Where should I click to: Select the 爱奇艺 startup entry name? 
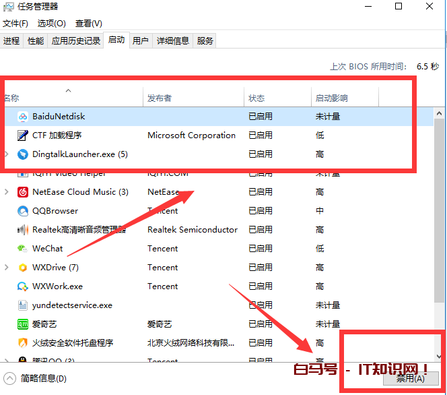tap(44, 324)
